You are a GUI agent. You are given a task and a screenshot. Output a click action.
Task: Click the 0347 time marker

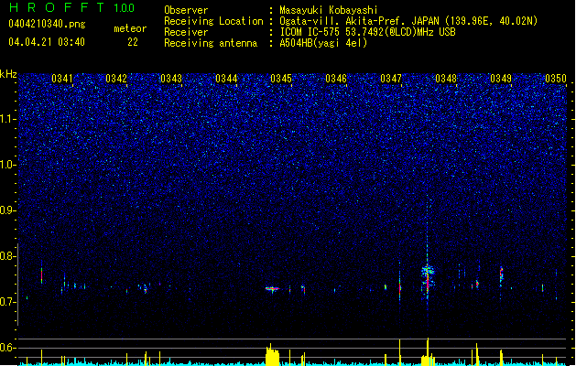pos(391,79)
